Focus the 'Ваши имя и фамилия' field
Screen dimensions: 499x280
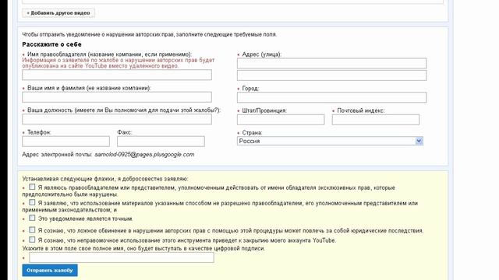click(x=117, y=97)
